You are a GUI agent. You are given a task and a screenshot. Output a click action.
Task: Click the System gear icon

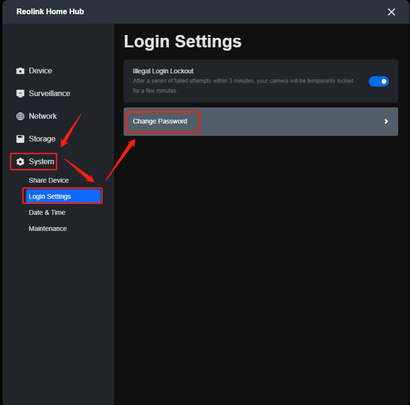point(20,162)
